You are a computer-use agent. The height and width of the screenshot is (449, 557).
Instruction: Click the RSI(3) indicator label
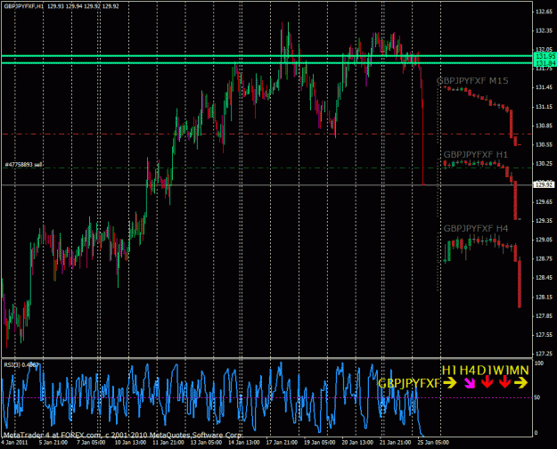coord(21,365)
